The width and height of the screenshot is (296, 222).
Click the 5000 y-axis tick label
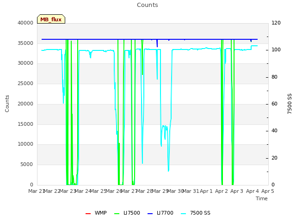click(27, 165)
